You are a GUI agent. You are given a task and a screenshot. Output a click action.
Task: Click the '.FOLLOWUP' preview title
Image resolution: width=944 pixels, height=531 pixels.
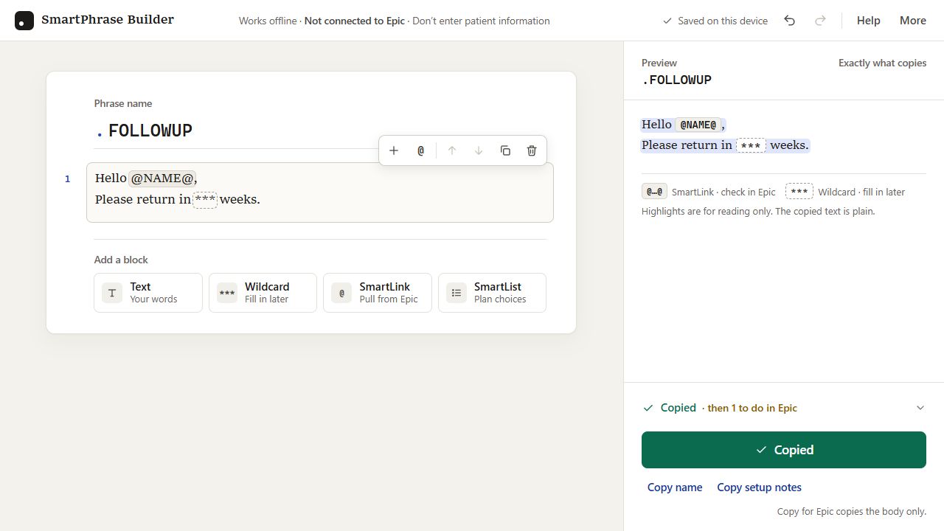(676, 80)
